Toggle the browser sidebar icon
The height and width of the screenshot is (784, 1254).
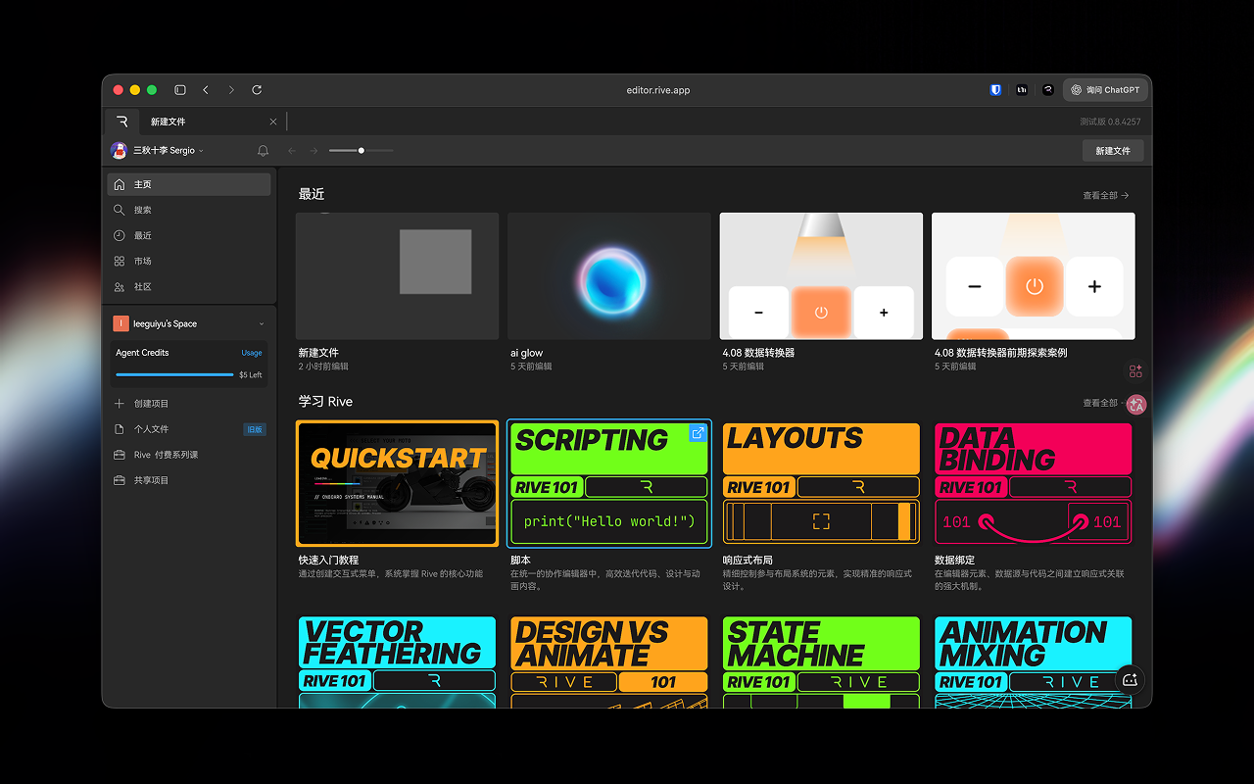click(180, 90)
